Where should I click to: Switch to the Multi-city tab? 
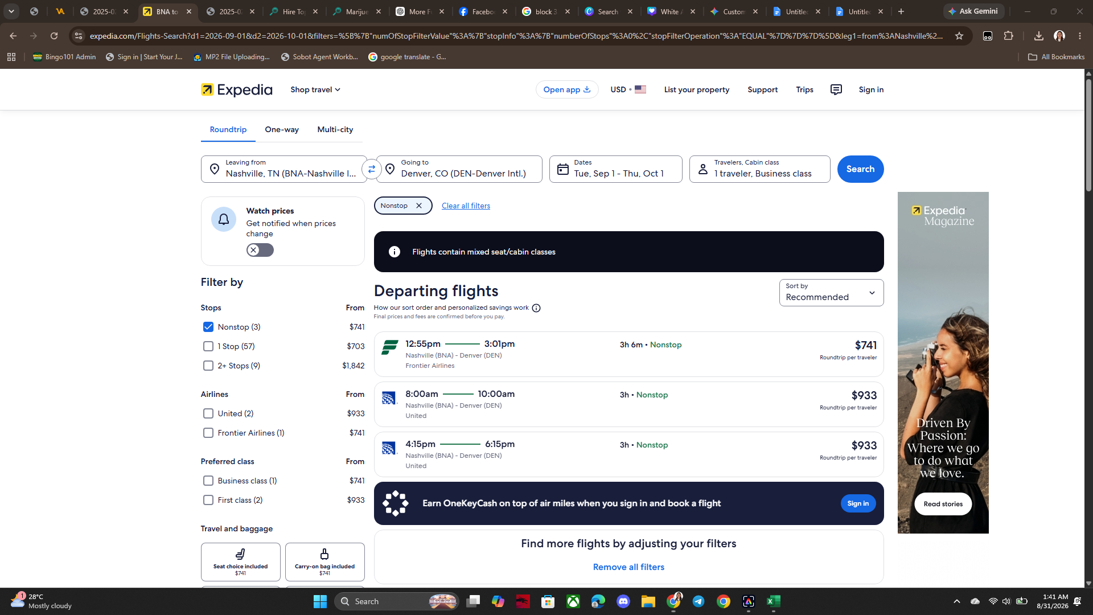[335, 130]
